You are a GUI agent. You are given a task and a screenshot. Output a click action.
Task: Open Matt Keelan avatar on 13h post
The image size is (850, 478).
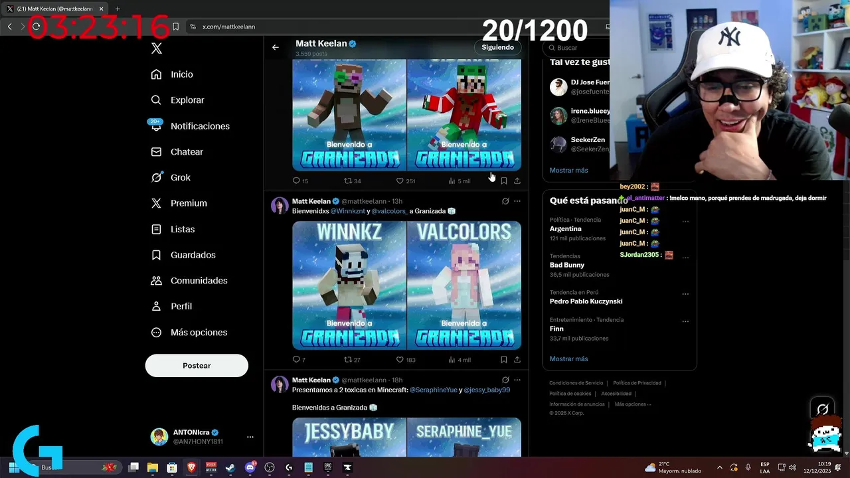click(x=280, y=205)
